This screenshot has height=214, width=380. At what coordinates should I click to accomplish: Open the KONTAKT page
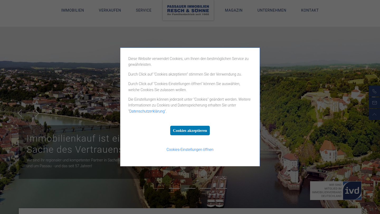[x=310, y=10]
